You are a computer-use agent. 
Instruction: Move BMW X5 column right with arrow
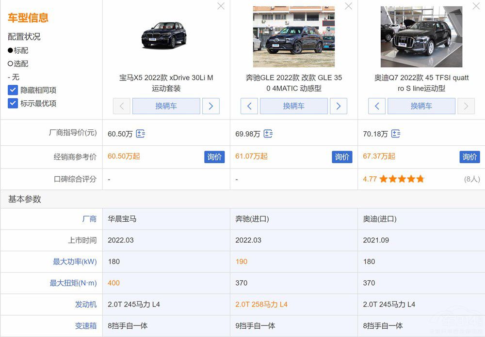click(x=210, y=106)
